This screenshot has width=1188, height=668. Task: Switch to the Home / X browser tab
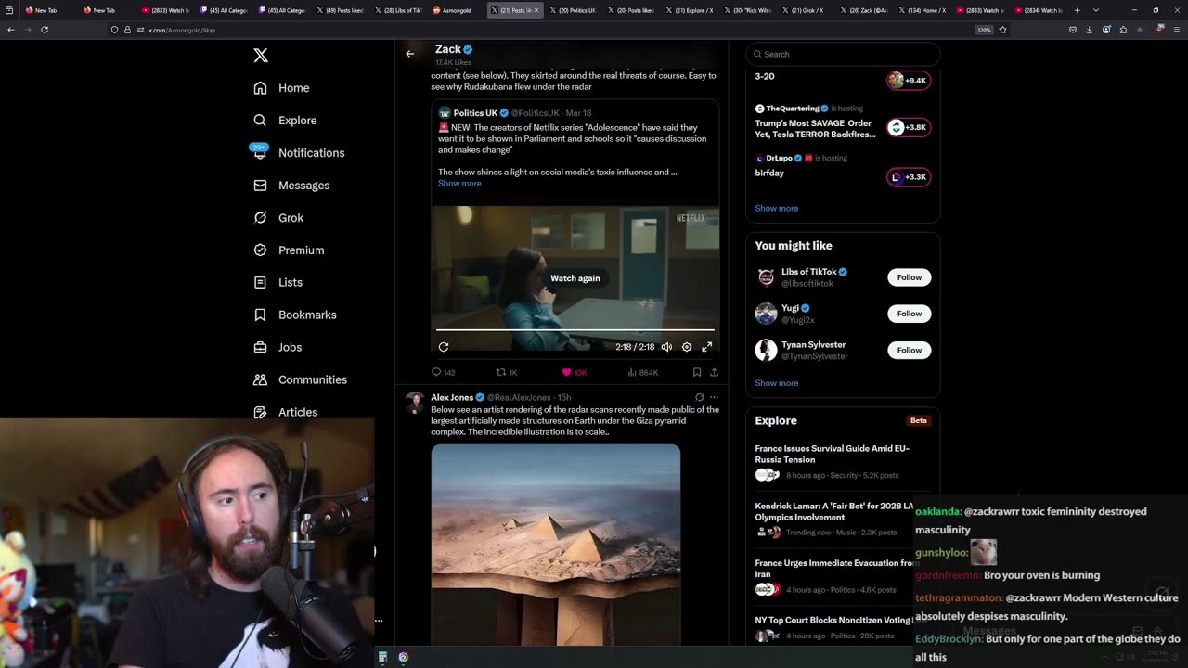[x=923, y=10]
